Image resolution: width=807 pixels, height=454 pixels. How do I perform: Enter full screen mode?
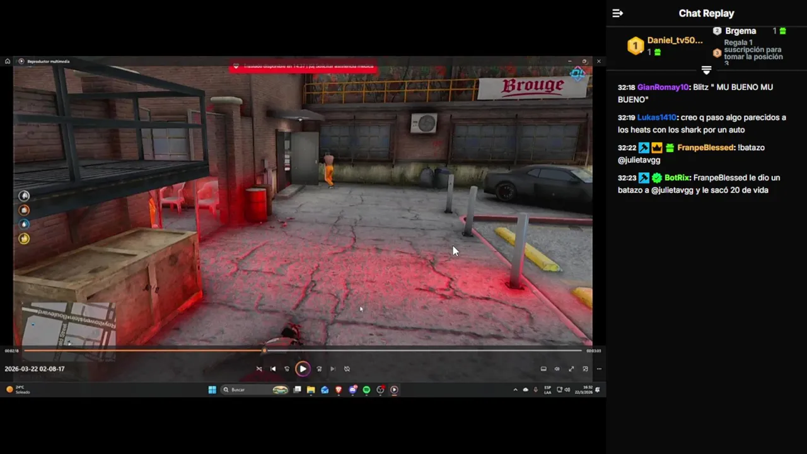point(571,369)
